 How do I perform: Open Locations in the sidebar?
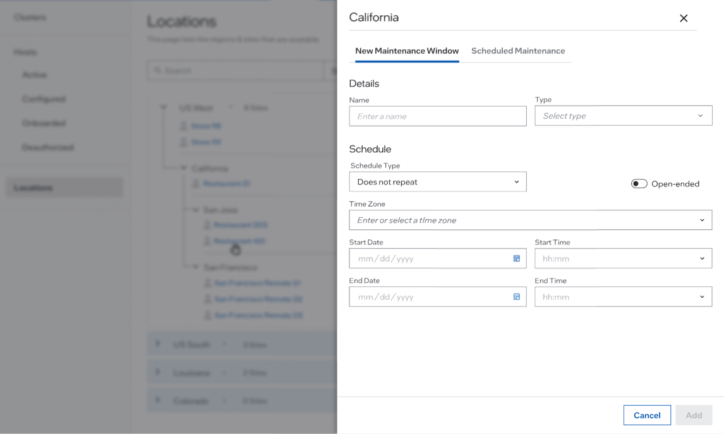click(33, 188)
